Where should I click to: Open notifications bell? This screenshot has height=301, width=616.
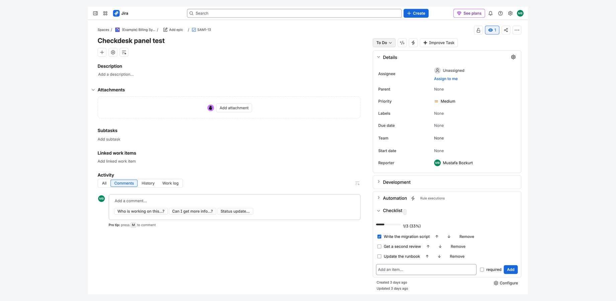click(x=490, y=13)
